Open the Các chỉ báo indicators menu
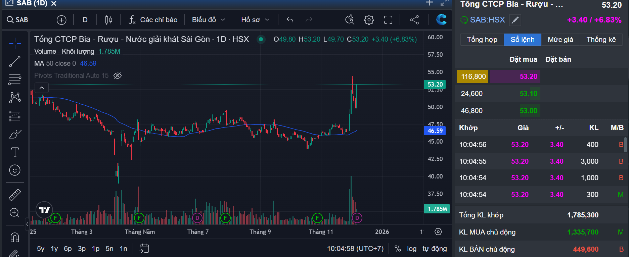Screen dimensions: 629x257 point(153,20)
